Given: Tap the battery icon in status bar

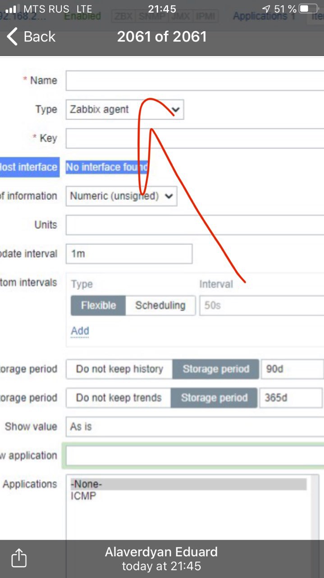Looking at the screenshot, I should point(309,9).
